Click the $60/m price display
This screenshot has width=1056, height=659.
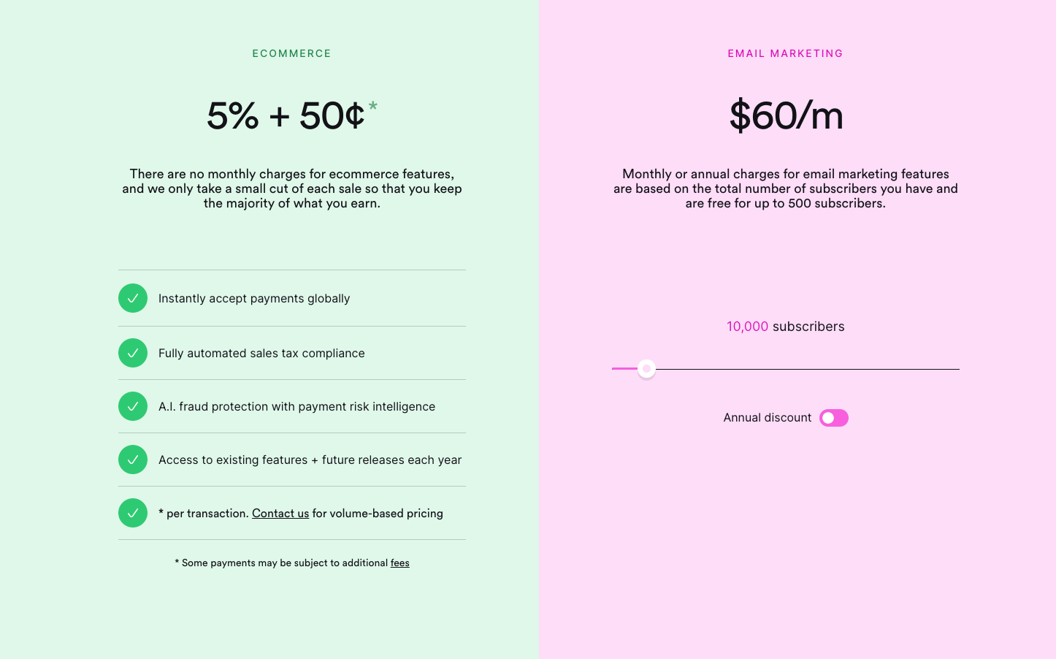(x=785, y=115)
